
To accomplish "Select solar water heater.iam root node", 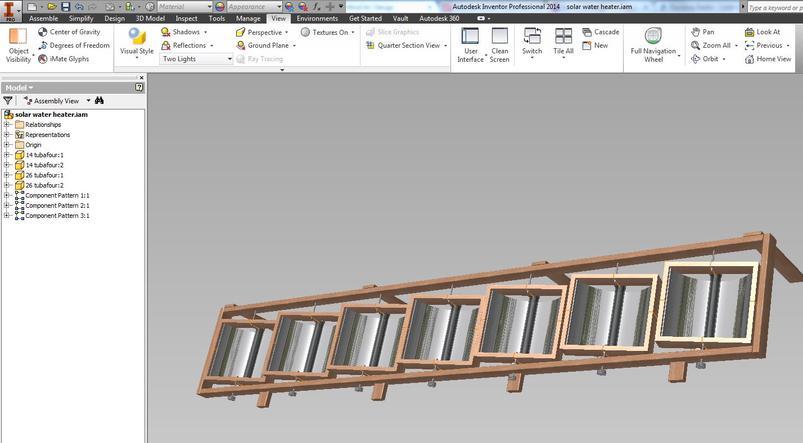I will (51, 115).
